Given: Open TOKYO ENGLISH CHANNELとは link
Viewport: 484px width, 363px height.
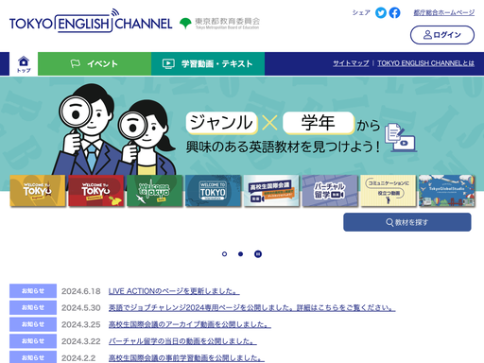Looking at the screenshot, I should (425, 63).
